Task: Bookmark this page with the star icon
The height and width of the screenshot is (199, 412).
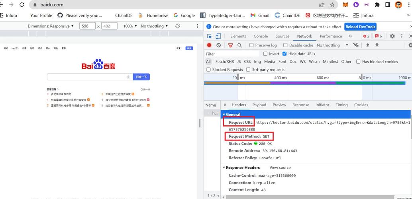Action: [x=332, y=5]
